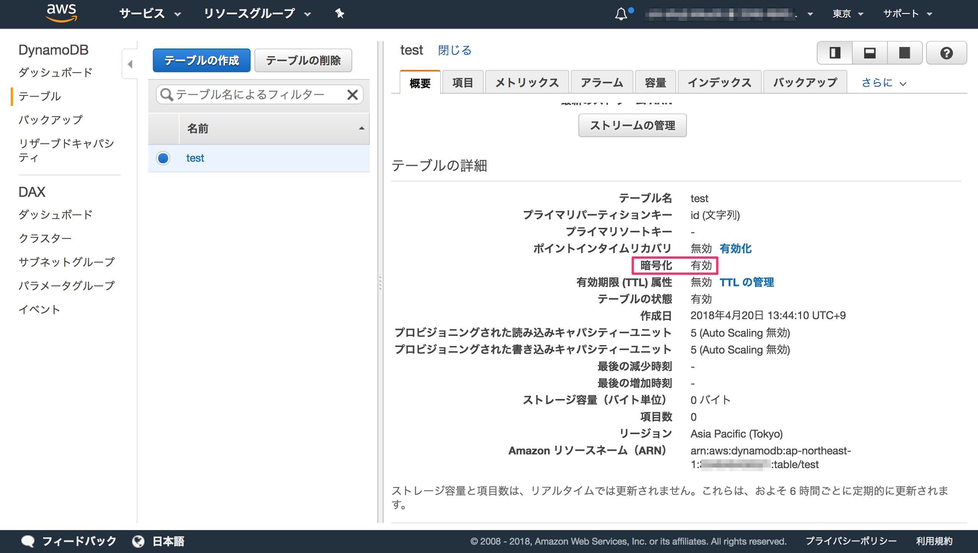Click the Asia Pacific (Tokyo) region value
This screenshot has width=978, height=553.
point(737,434)
